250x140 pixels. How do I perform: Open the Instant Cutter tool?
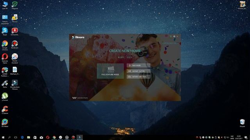(138, 71)
